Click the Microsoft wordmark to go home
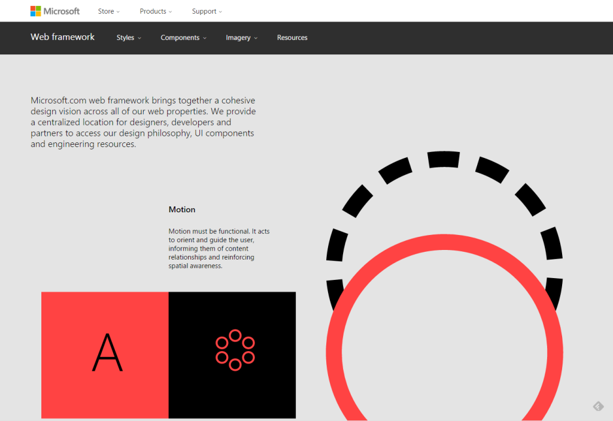613x421 pixels. pos(63,11)
